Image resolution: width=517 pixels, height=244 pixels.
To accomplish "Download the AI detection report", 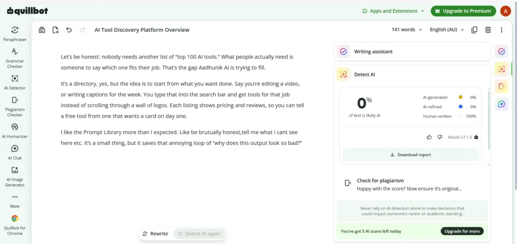I will (x=410, y=154).
